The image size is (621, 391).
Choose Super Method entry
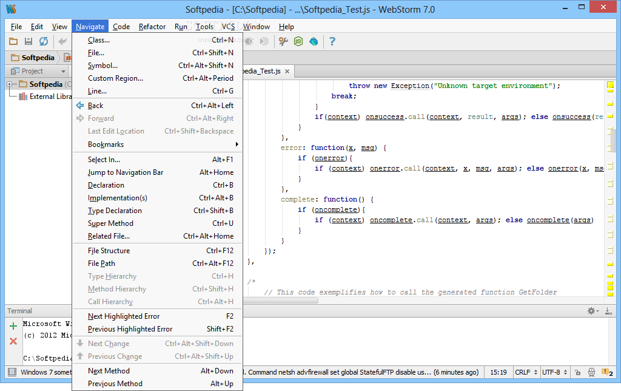point(157,223)
